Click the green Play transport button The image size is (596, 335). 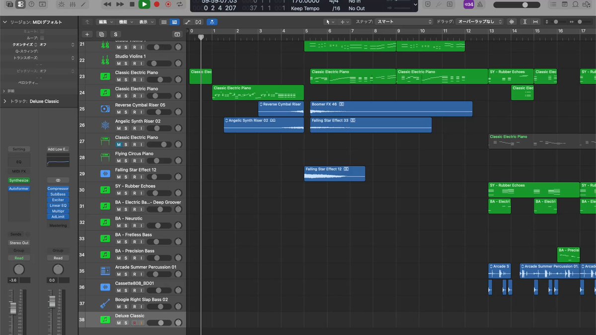144,4
